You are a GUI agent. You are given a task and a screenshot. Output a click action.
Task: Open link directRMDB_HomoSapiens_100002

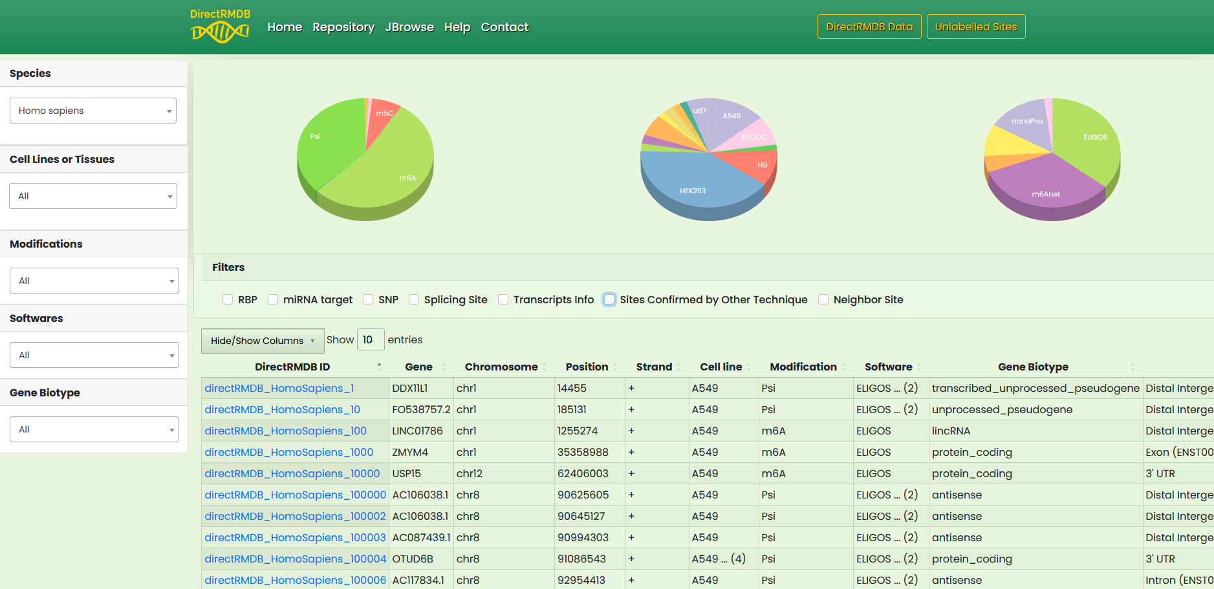point(296,516)
